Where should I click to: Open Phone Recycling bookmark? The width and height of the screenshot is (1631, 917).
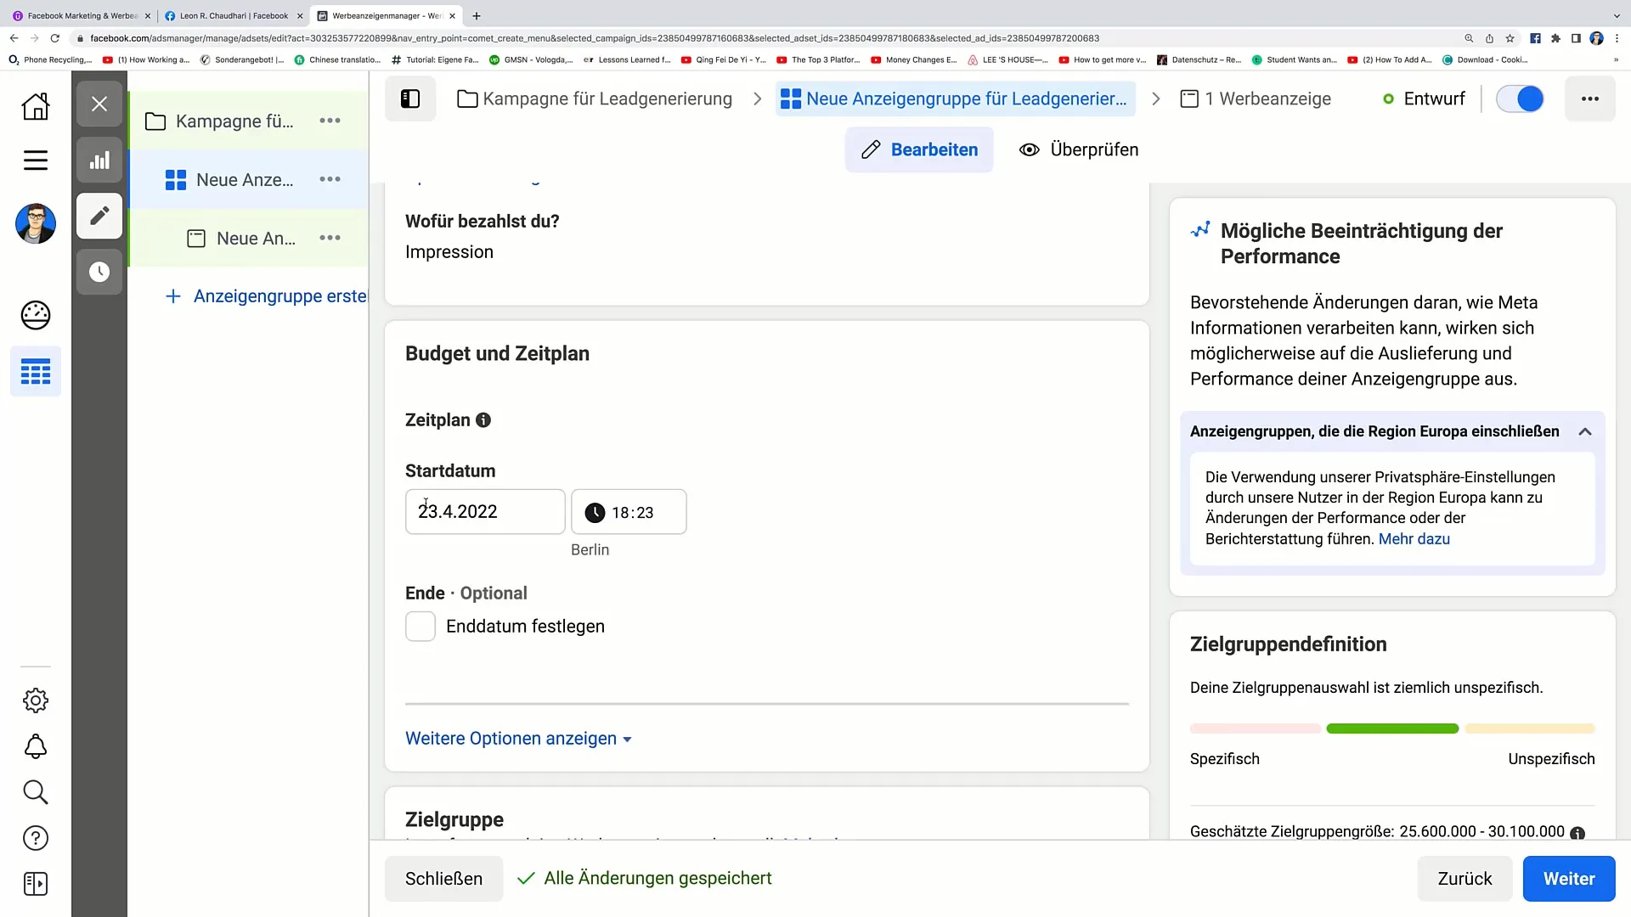[49, 60]
